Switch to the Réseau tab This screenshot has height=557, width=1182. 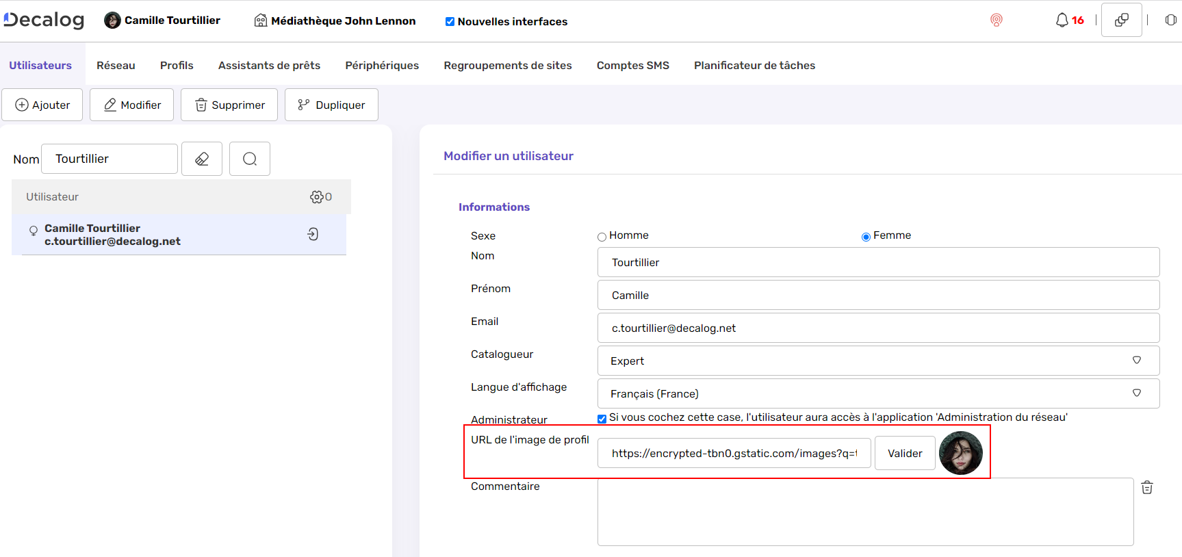pos(116,66)
